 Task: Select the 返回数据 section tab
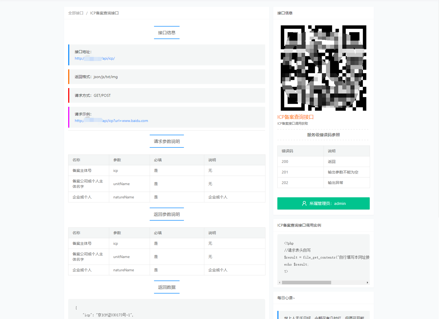pyautogui.click(x=167, y=287)
